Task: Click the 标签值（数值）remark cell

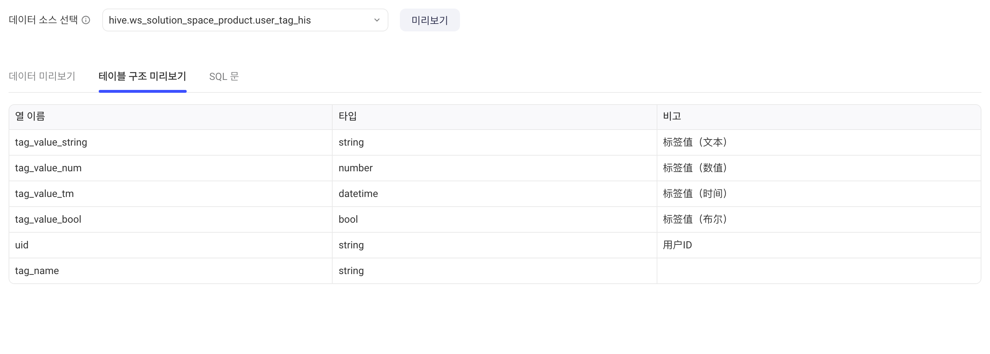Action: pos(819,168)
